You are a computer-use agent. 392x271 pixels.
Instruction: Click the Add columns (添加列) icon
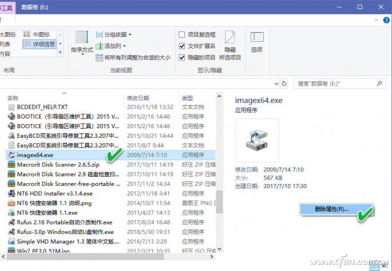pos(99,46)
